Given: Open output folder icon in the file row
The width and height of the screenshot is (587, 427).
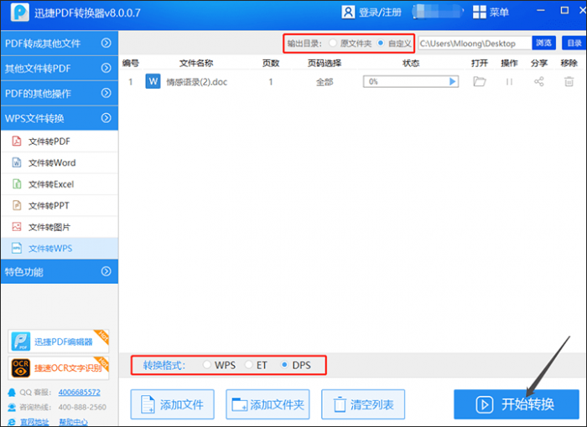Looking at the screenshot, I should (x=479, y=81).
